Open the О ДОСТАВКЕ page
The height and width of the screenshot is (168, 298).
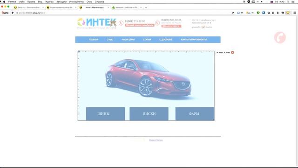click(x=166, y=40)
